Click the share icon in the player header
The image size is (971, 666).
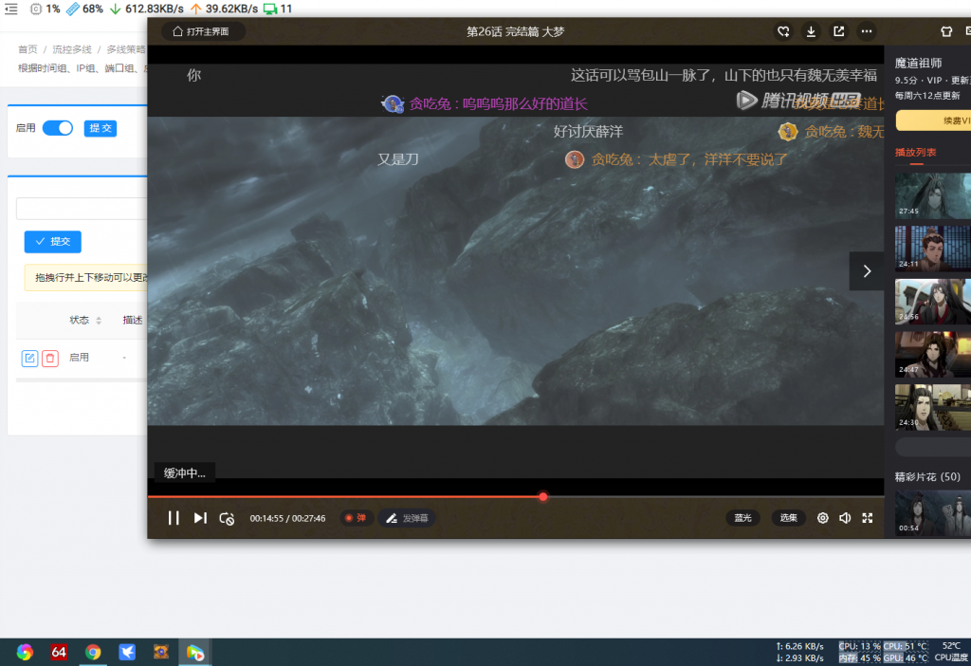click(838, 31)
